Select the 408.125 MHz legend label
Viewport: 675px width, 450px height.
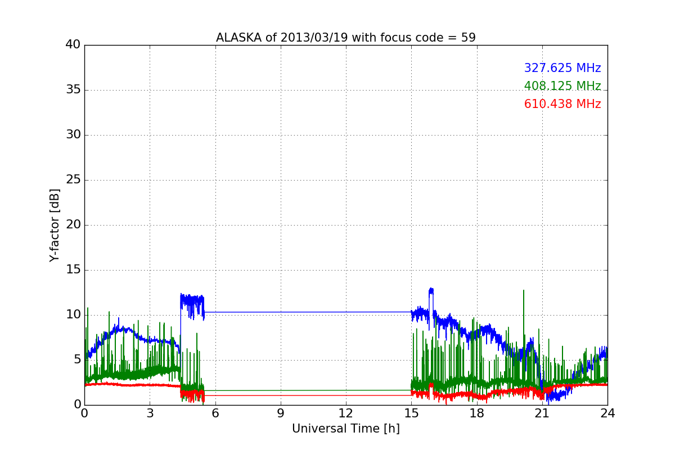(x=562, y=86)
